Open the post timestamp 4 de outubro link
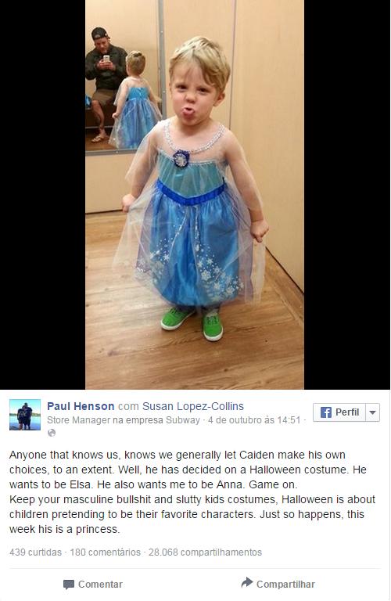Screen dimensions: 391x601 [x=254, y=420]
